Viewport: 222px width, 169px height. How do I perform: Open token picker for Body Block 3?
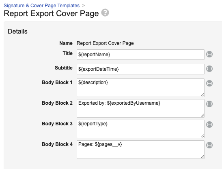click(x=209, y=125)
